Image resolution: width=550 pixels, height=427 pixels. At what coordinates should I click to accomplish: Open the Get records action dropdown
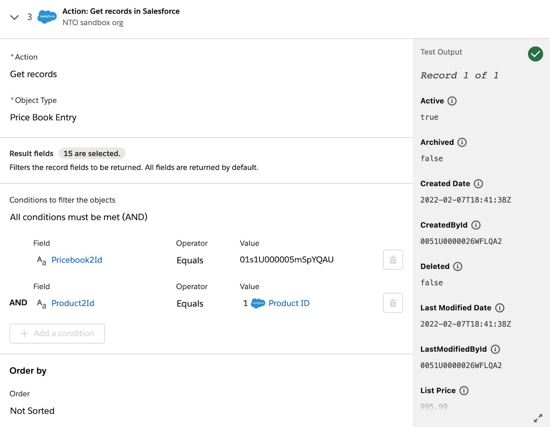pyautogui.click(x=33, y=74)
